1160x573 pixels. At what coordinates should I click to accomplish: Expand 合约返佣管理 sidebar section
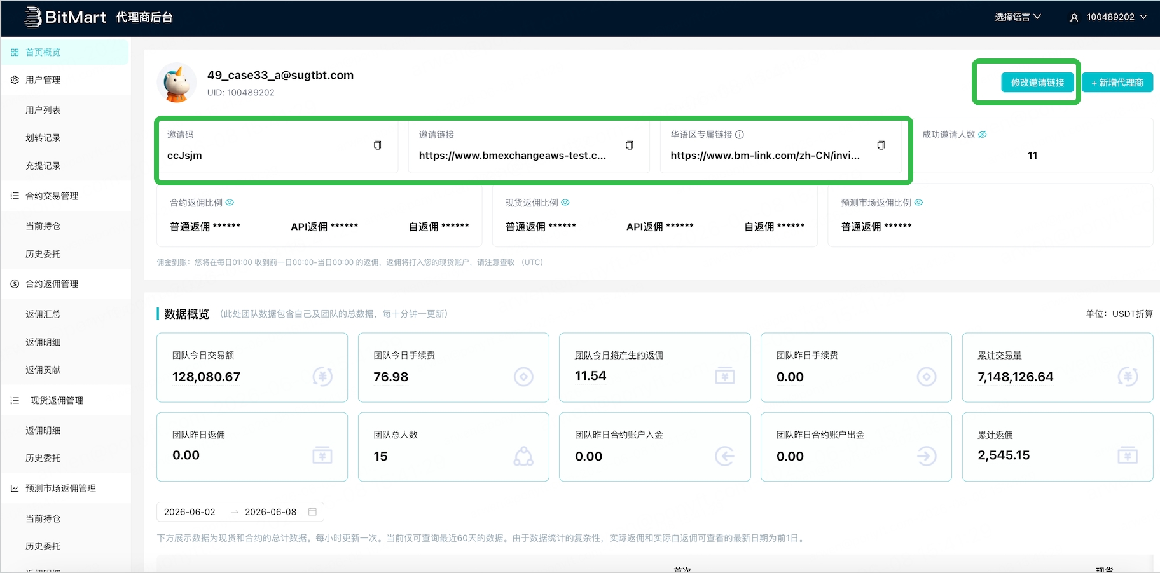[x=66, y=284]
